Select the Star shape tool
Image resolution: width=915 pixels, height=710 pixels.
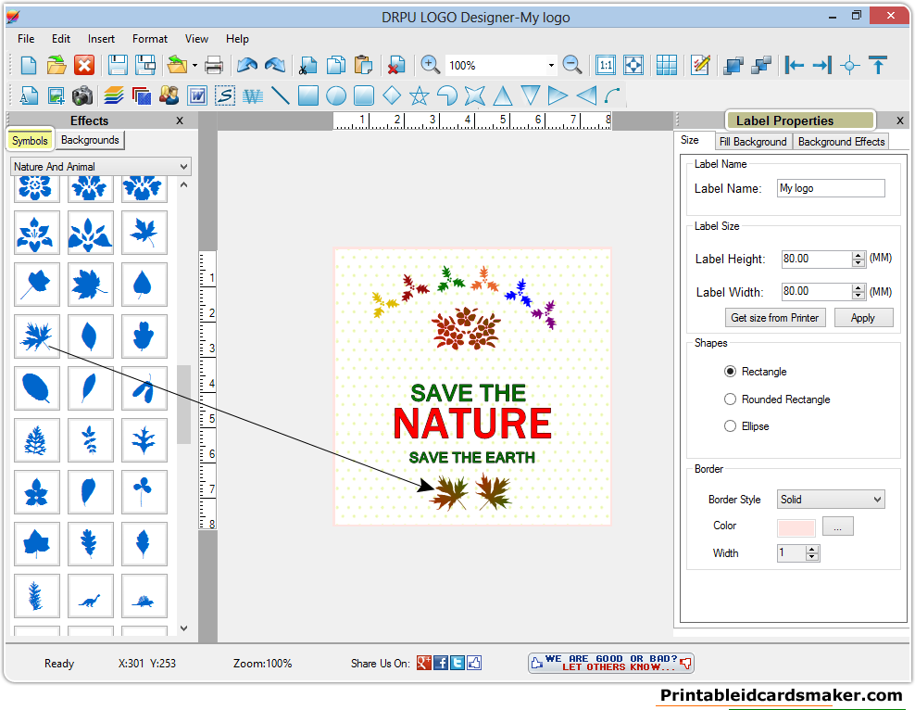419,95
